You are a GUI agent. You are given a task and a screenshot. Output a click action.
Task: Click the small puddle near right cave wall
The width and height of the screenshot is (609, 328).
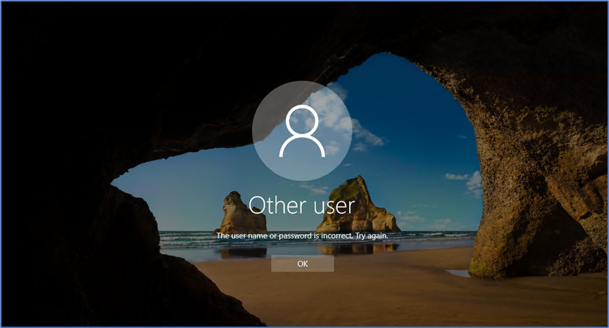pyautogui.click(x=458, y=273)
